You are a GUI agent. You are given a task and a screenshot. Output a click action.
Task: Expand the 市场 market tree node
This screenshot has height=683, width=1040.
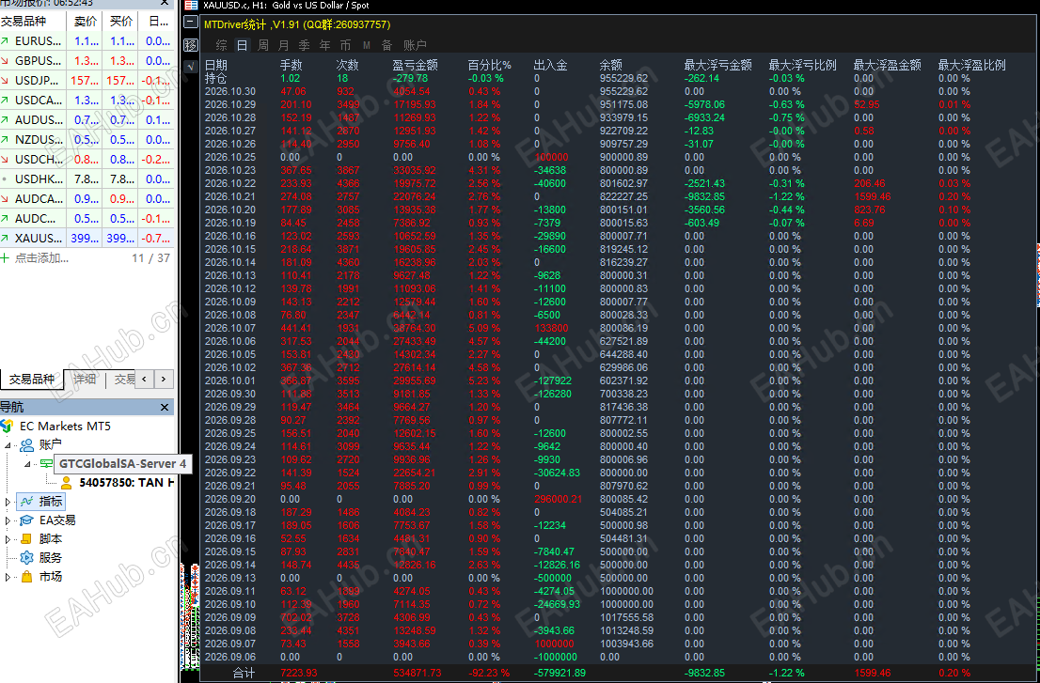point(8,577)
